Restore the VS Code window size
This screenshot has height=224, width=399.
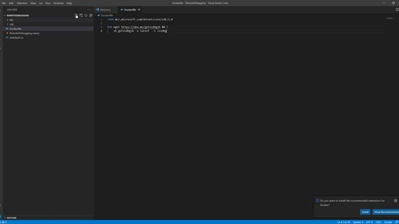(x=393, y=3)
